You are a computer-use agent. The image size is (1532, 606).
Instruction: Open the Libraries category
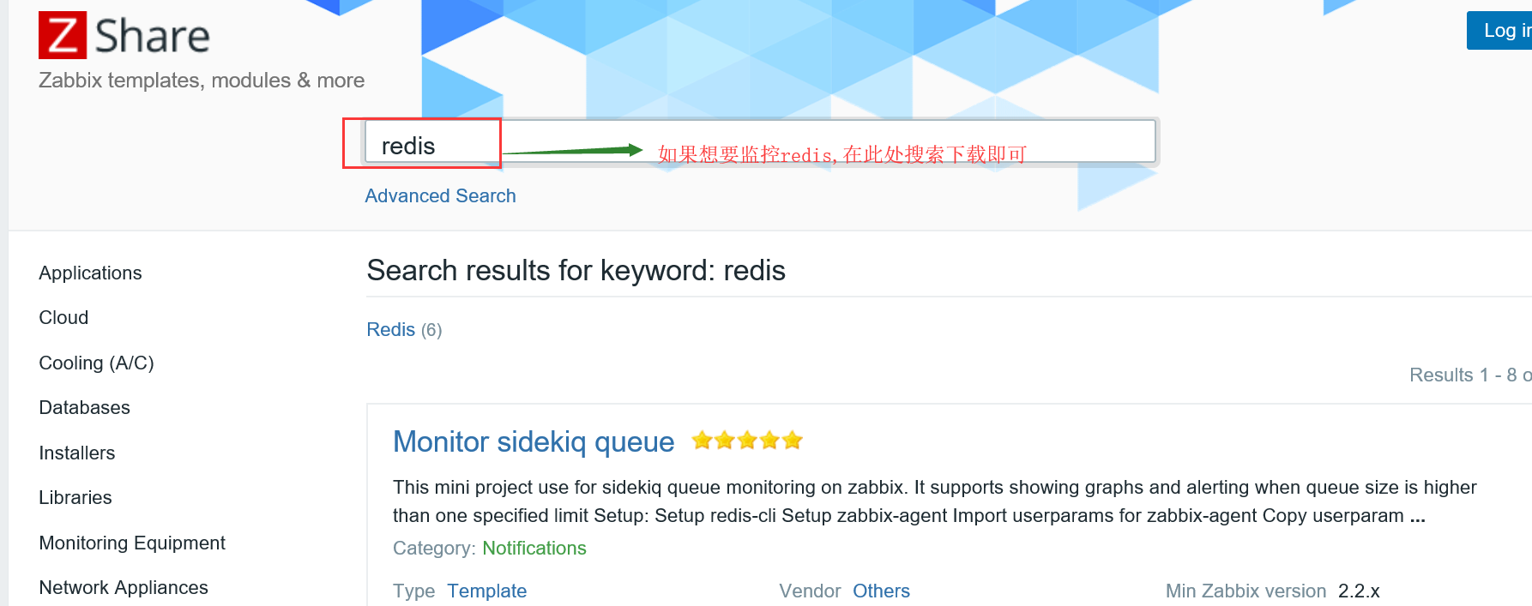tap(75, 498)
